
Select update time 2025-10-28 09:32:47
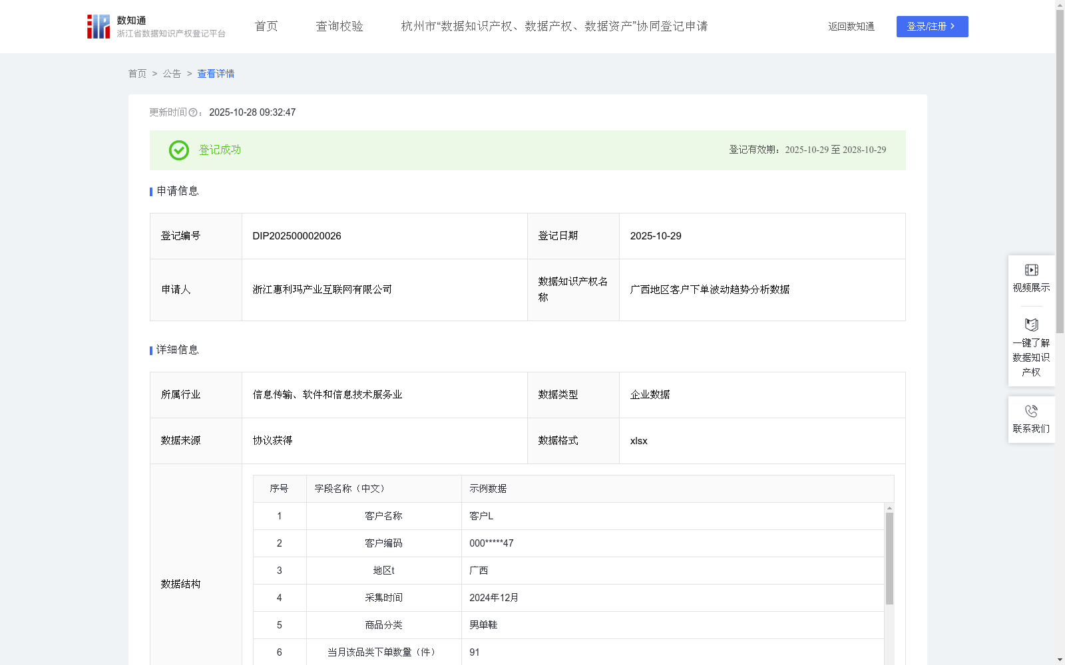[252, 112]
